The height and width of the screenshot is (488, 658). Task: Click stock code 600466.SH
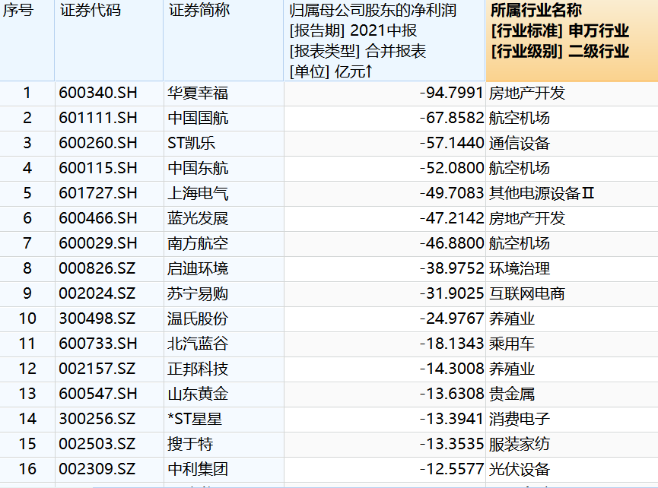(x=98, y=219)
